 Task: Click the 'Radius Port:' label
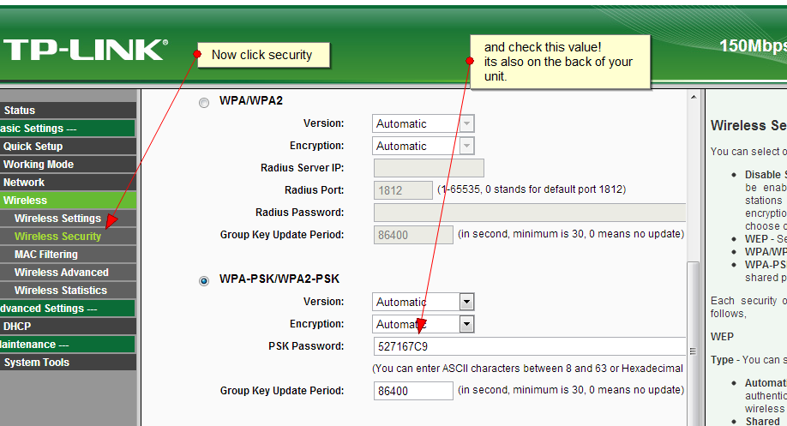tap(314, 190)
